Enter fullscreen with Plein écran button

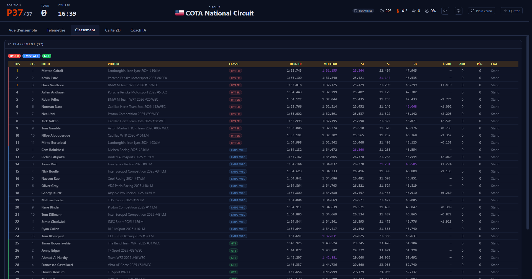(482, 11)
